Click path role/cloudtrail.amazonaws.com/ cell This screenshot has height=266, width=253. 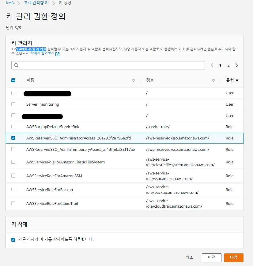(174, 203)
